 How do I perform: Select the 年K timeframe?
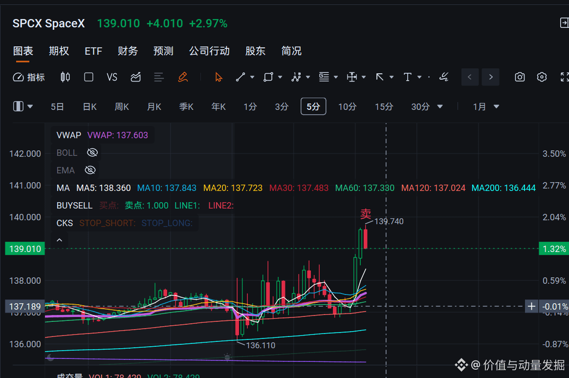219,106
